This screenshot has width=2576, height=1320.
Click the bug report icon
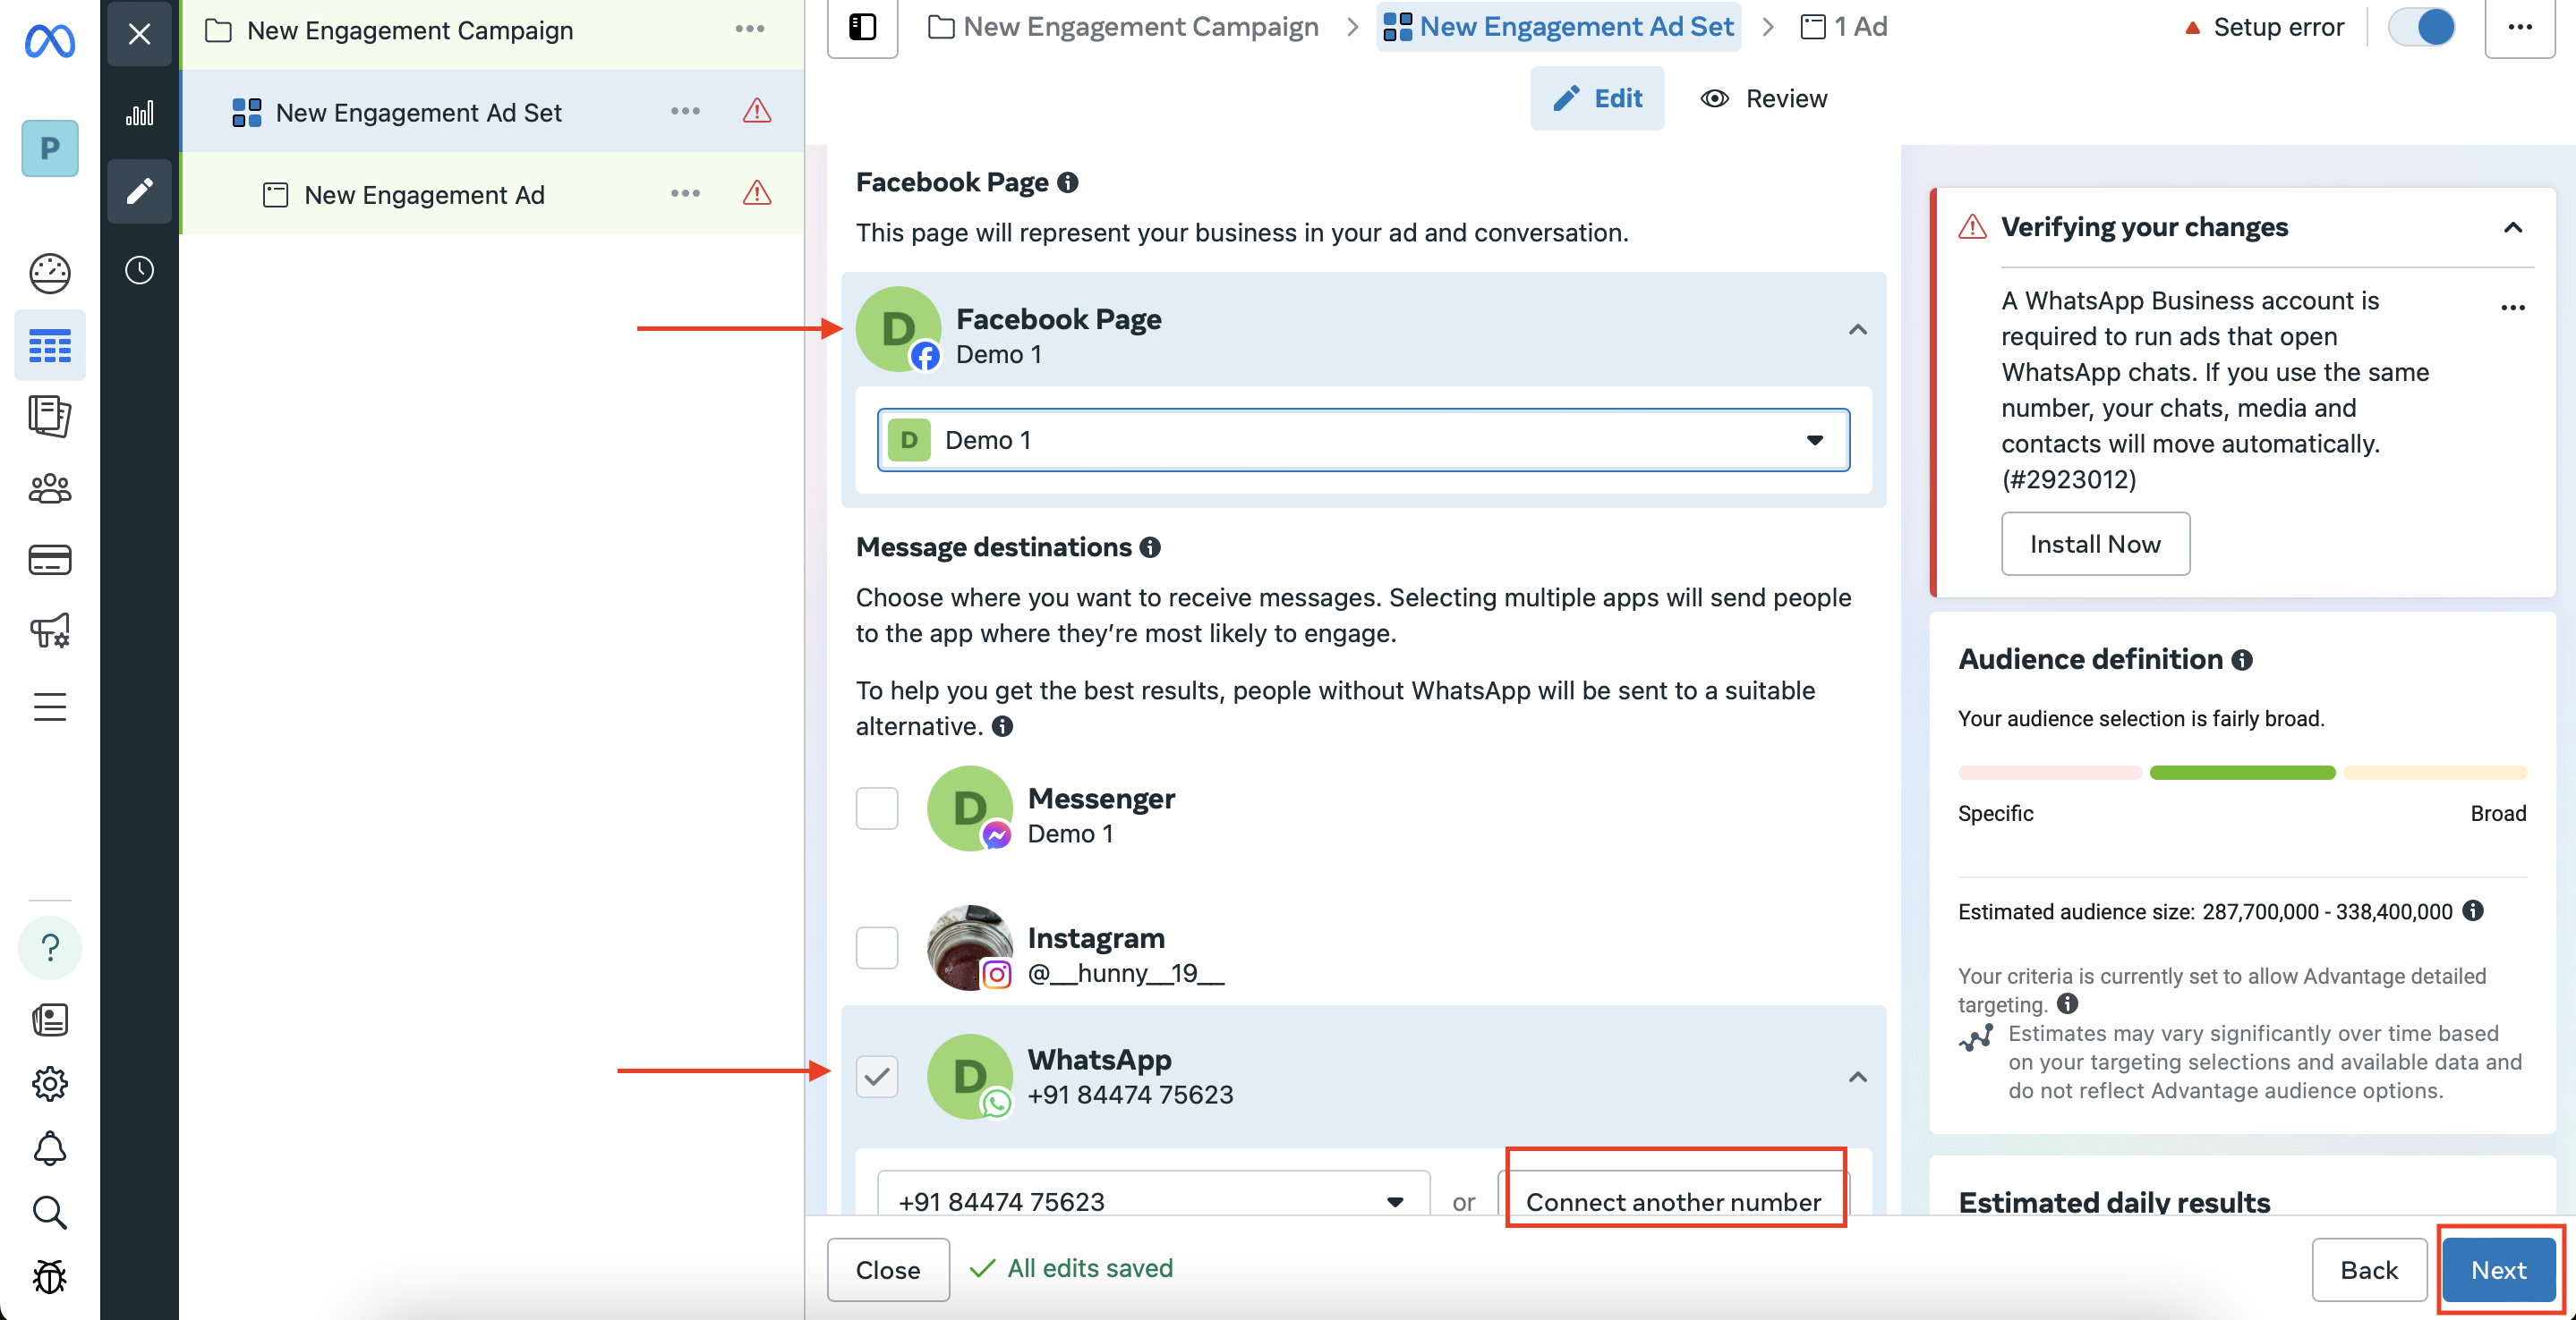[x=49, y=1276]
